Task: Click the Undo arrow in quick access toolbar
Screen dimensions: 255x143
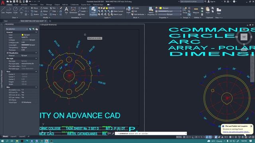Action: tap(30, 2)
